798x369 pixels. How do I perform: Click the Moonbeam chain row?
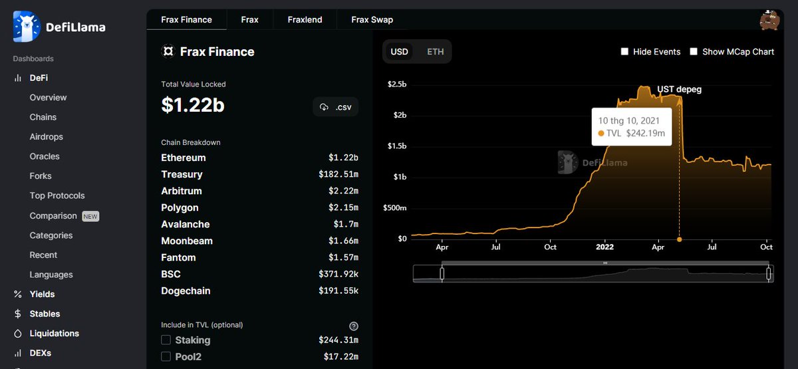(x=259, y=241)
